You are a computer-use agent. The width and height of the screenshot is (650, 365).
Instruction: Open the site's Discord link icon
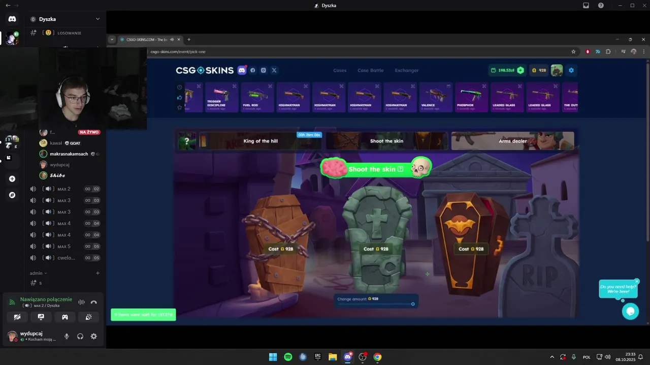(x=242, y=70)
